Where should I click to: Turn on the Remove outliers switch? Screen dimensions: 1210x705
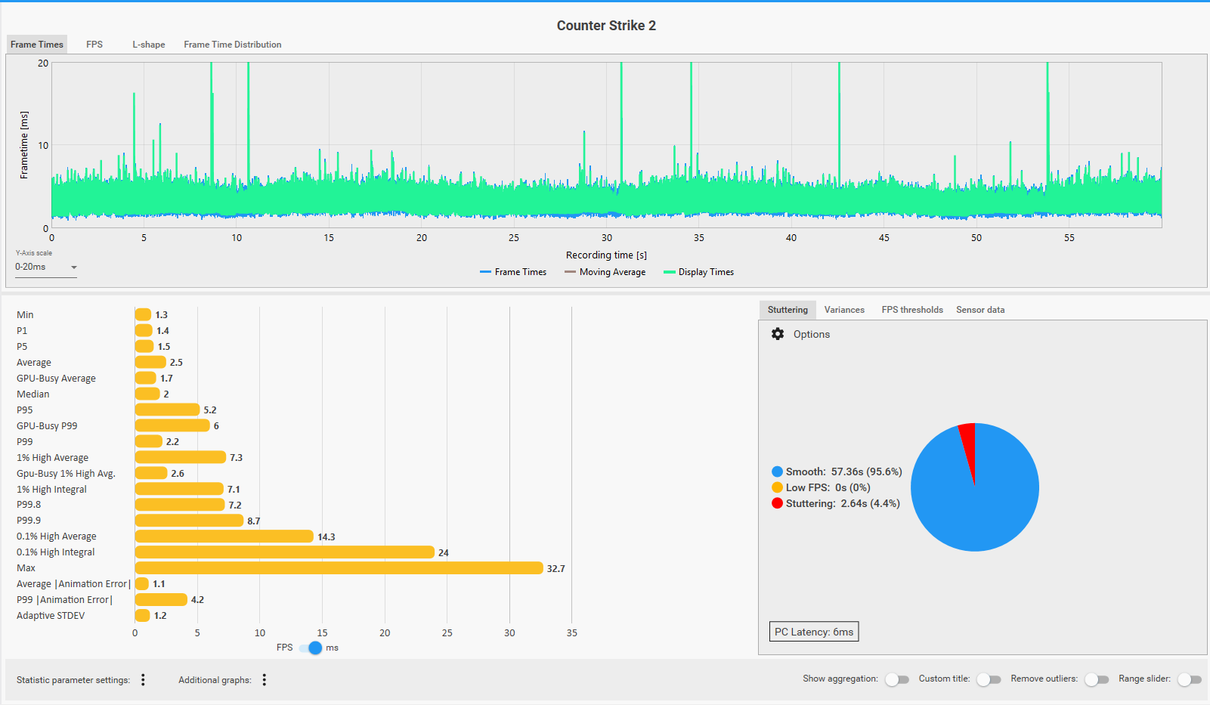(1096, 679)
